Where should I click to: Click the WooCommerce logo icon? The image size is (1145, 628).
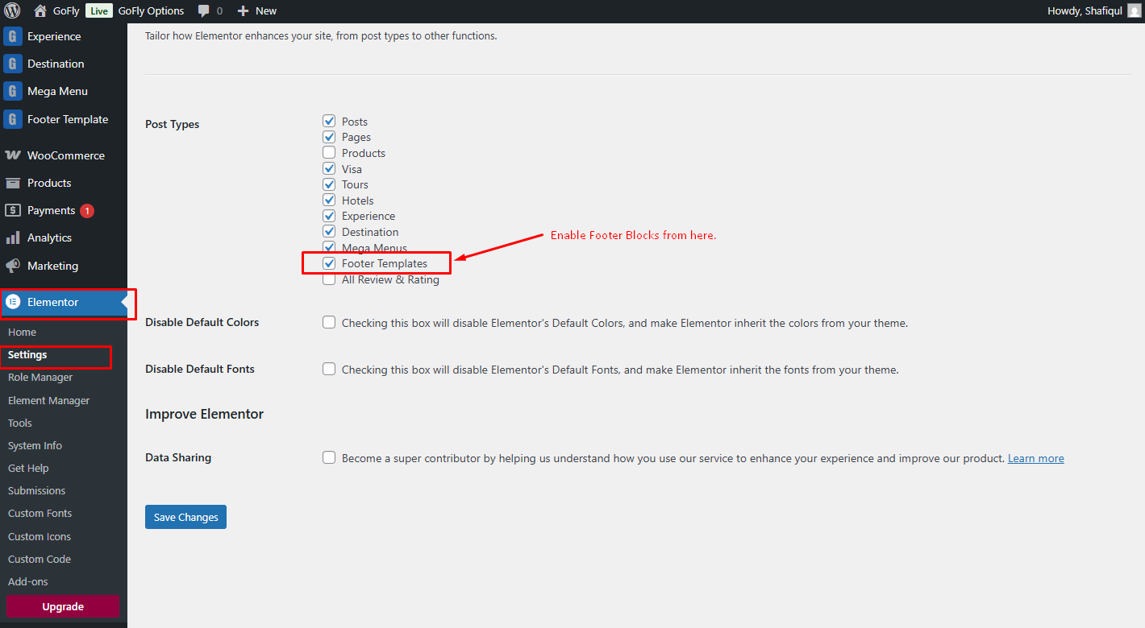click(13, 155)
